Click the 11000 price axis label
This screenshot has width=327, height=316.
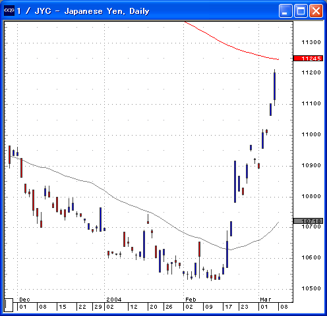pos(311,134)
